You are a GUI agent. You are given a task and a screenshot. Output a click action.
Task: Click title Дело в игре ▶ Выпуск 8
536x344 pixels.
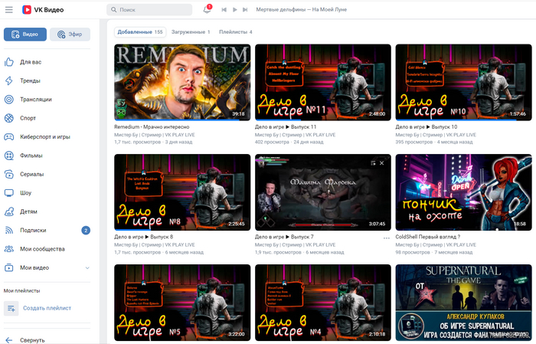144,237
